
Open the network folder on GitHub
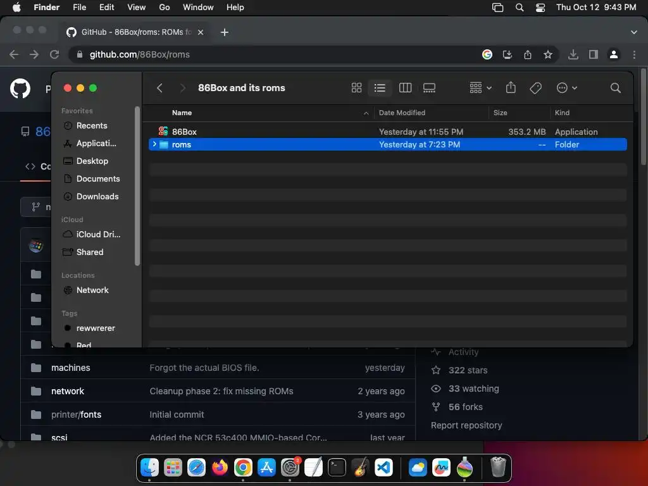68,391
